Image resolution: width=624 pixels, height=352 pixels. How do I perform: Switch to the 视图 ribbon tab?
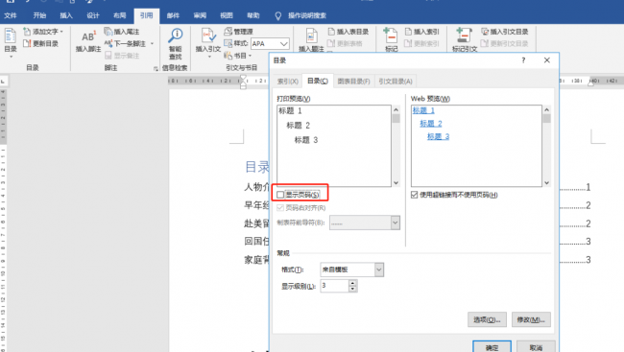tap(227, 15)
